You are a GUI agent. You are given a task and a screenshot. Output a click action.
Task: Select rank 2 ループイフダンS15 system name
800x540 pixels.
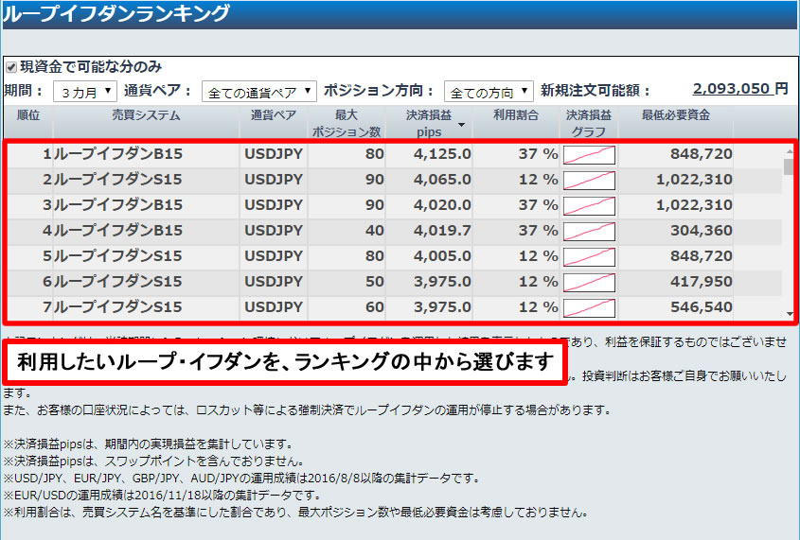pos(117,180)
